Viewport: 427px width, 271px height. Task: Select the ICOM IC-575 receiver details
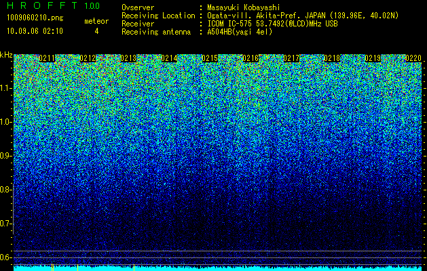tap(272, 24)
